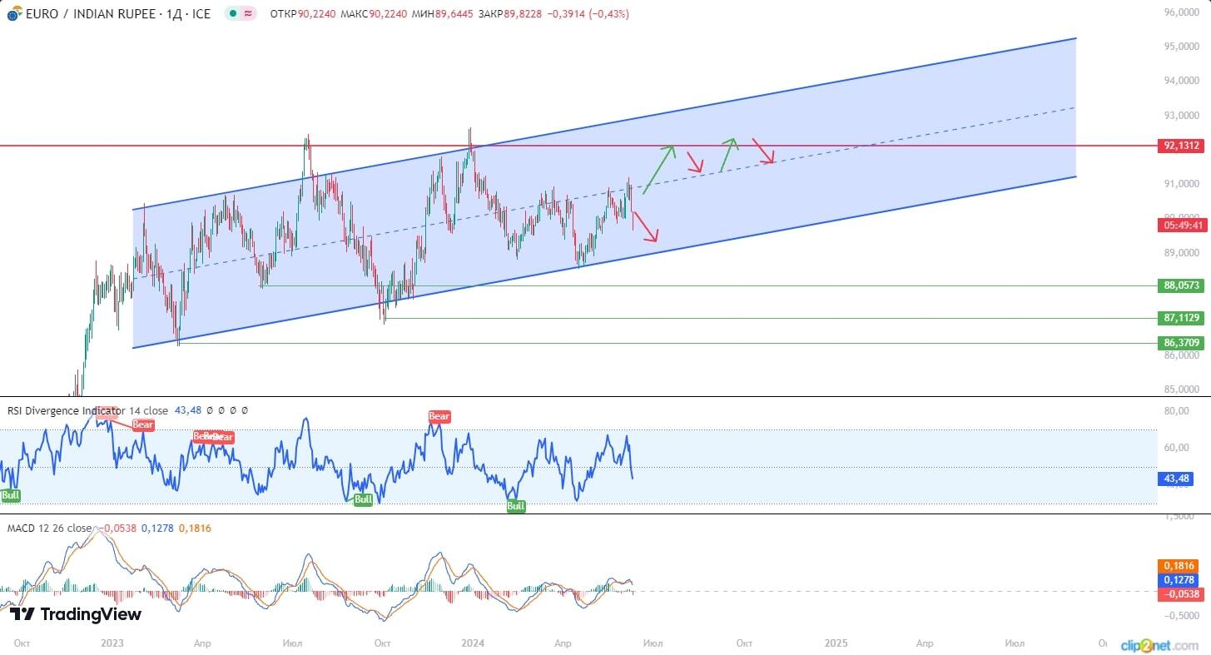Click the EUR/INR currency flags icon
The image size is (1211, 655).
point(13,13)
